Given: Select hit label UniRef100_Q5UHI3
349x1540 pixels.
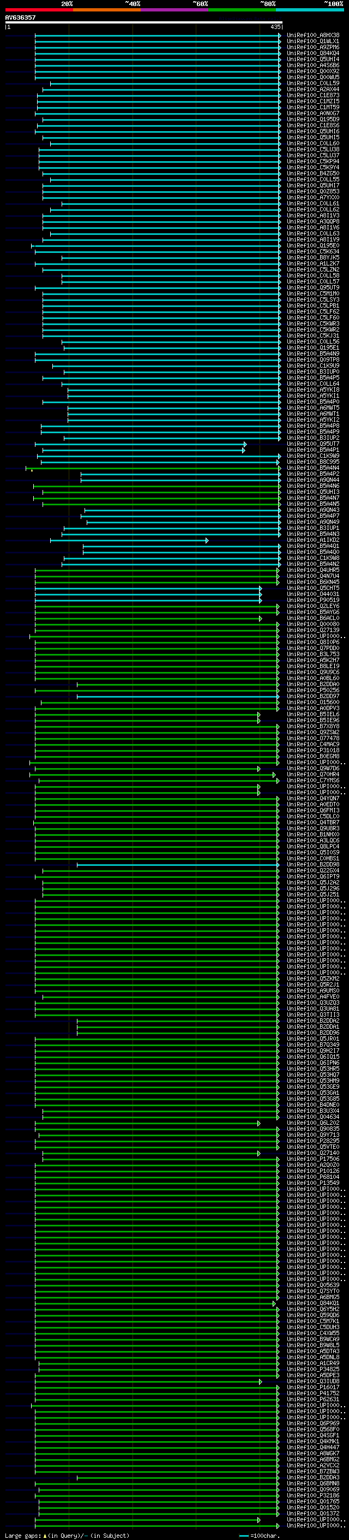Looking at the screenshot, I should pyautogui.click(x=312, y=492).
